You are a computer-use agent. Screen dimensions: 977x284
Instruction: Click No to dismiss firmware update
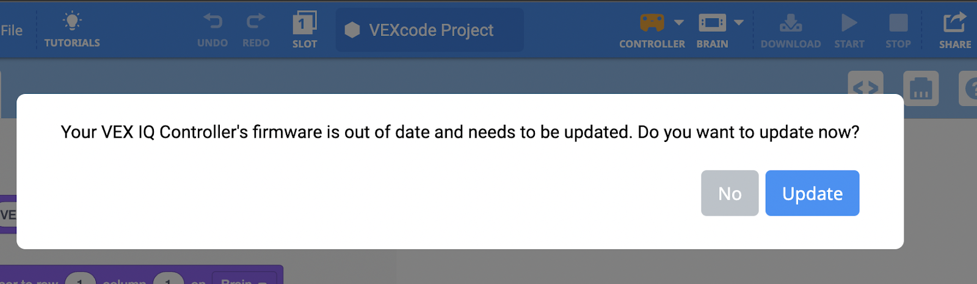(x=730, y=193)
